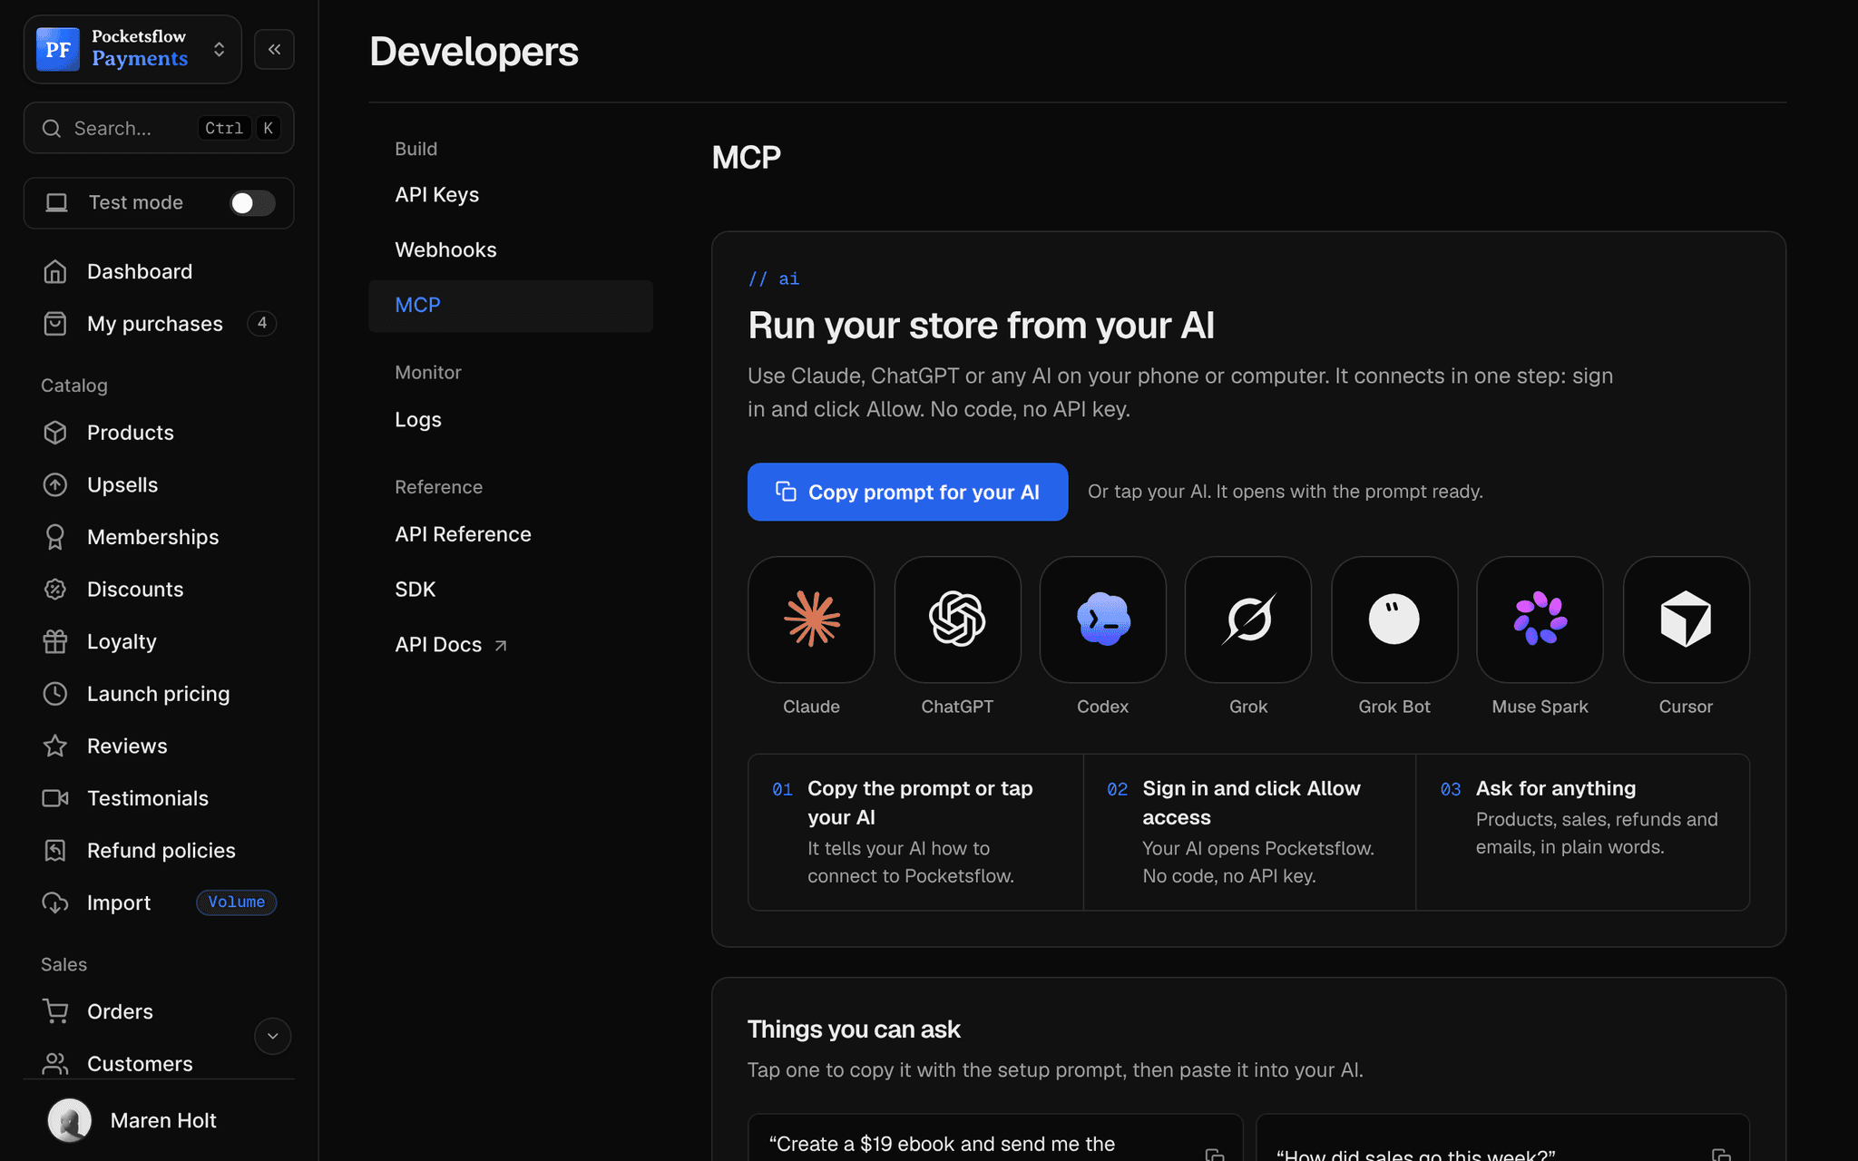Copy the "How did sales go" prompt
Screen dimensions: 1858x1161
(x=1720, y=1154)
